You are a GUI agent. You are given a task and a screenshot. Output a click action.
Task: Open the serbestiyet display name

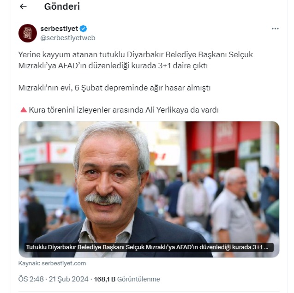59,29
